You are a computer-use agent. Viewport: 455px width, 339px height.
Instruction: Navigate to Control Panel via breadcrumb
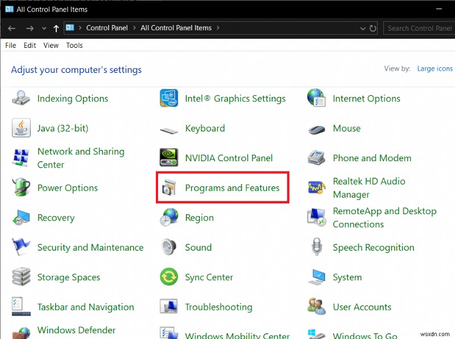[x=107, y=27]
